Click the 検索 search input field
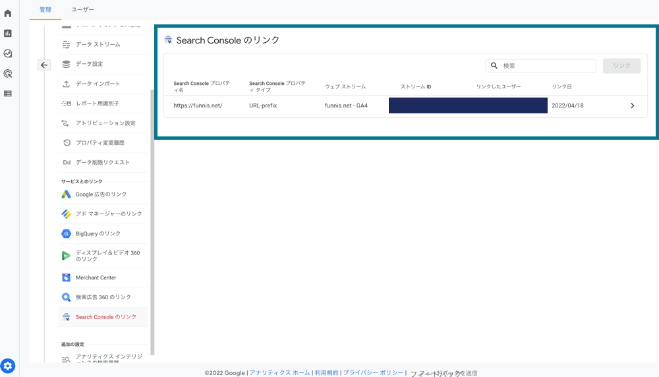This screenshot has height=377, width=659. pos(541,65)
